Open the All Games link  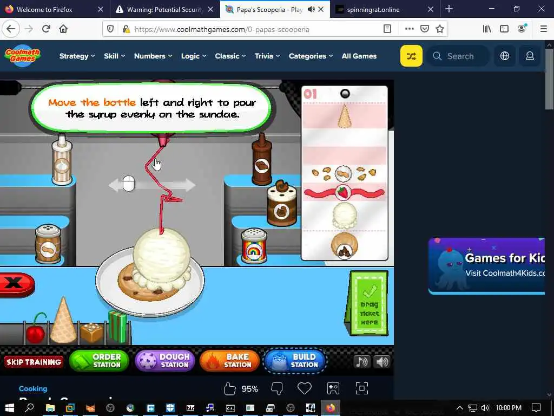pyautogui.click(x=359, y=56)
